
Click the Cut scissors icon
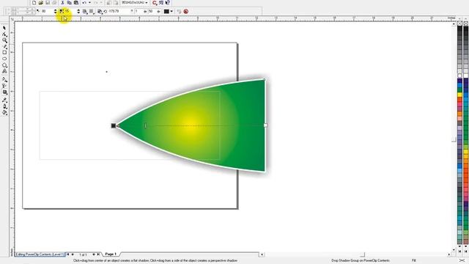point(62,3)
